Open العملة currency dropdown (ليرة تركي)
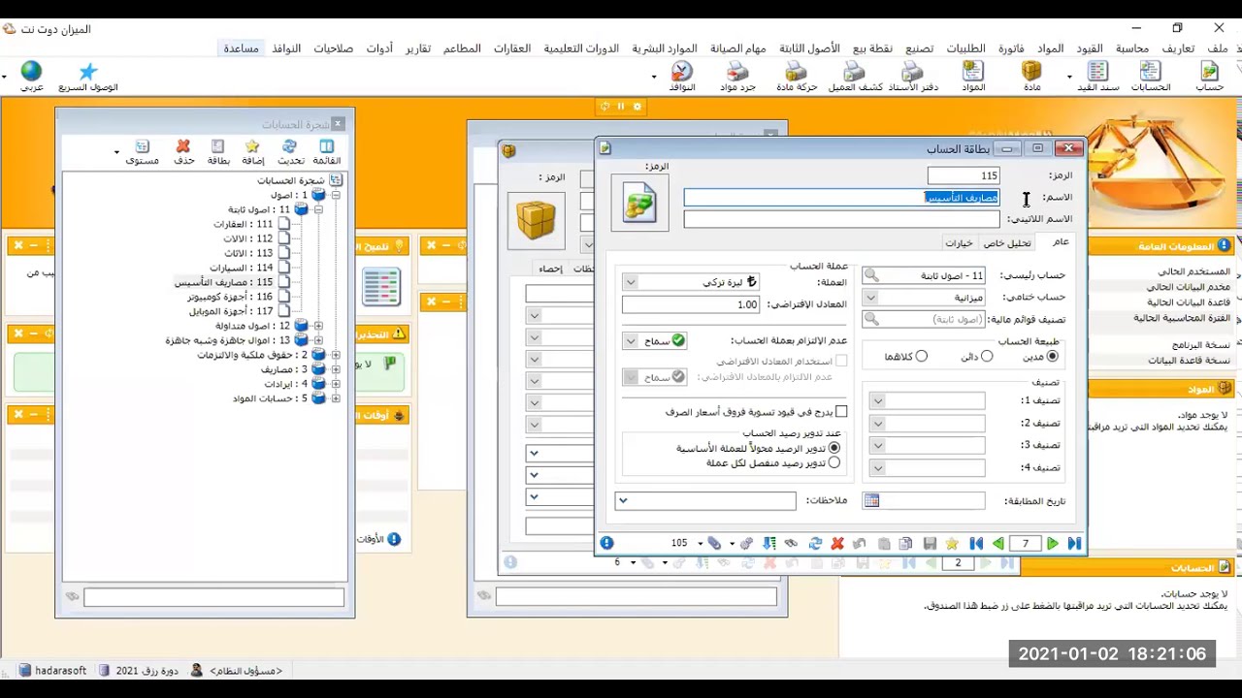 click(631, 282)
